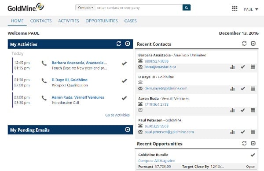Image resolution: width=264 pixels, height=171 pixels.
Task: Select the GoldMine Bundle opportunity title
Action: tap(153, 155)
